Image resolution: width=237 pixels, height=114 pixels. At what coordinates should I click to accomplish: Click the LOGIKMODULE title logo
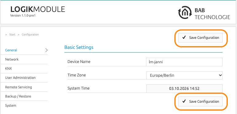38,9
